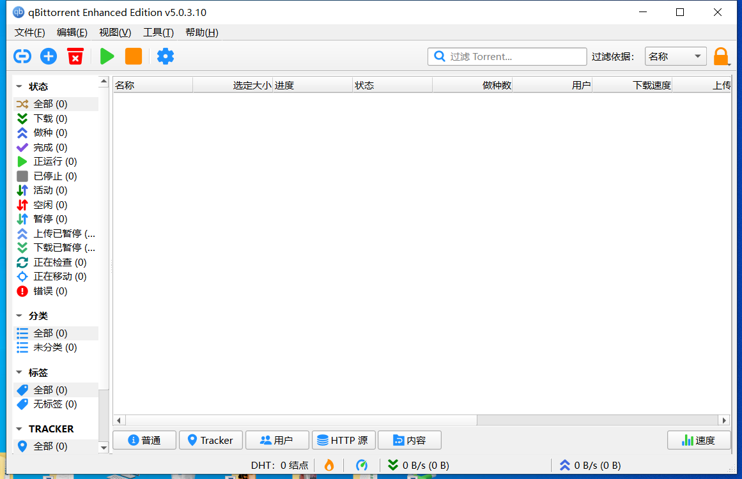Sort by the 状态 column header
This screenshot has height=479, width=742.
tap(393, 85)
